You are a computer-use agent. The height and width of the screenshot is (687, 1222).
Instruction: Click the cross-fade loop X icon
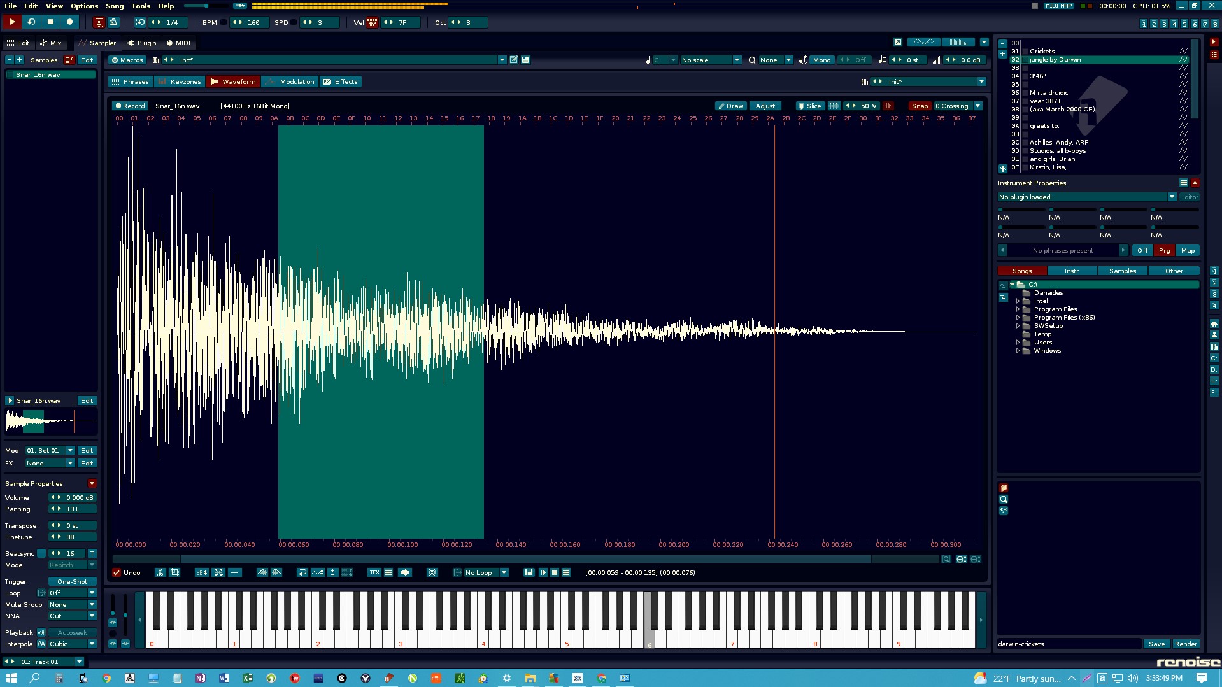[432, 572]
